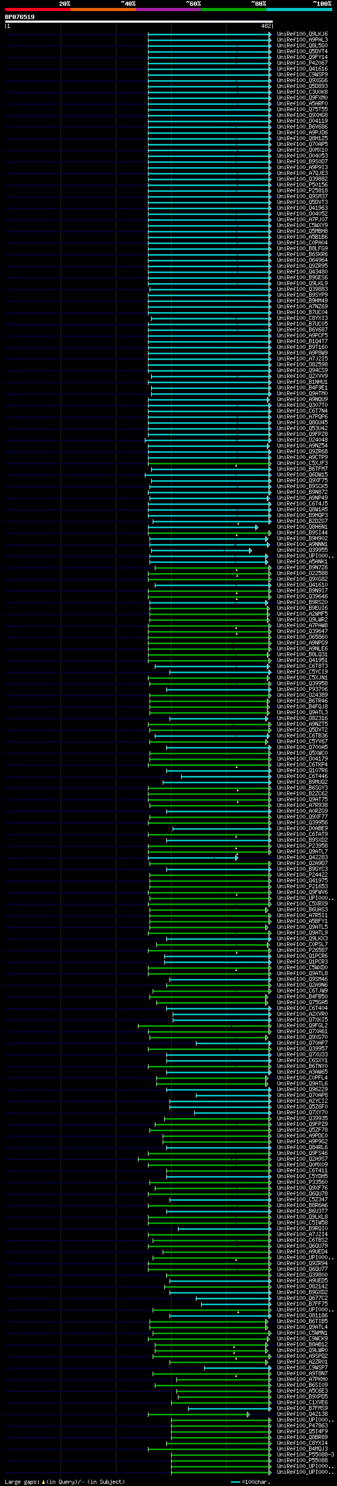Screen dimensions: 337x1486
Task: Select hit label UniRef100_B9N7Z6
Action: pyautogui.click(x=302, y=568)
